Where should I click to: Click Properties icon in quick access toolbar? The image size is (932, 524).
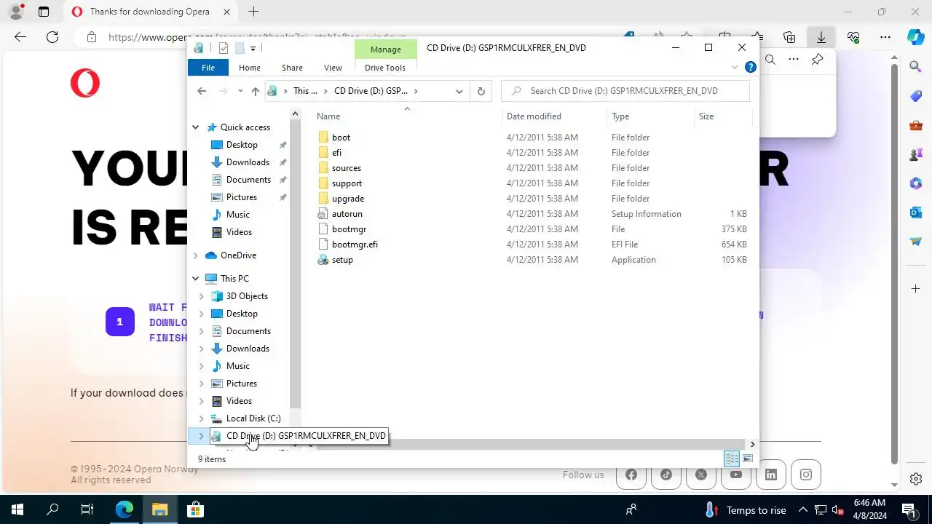[x=224, y=48]
